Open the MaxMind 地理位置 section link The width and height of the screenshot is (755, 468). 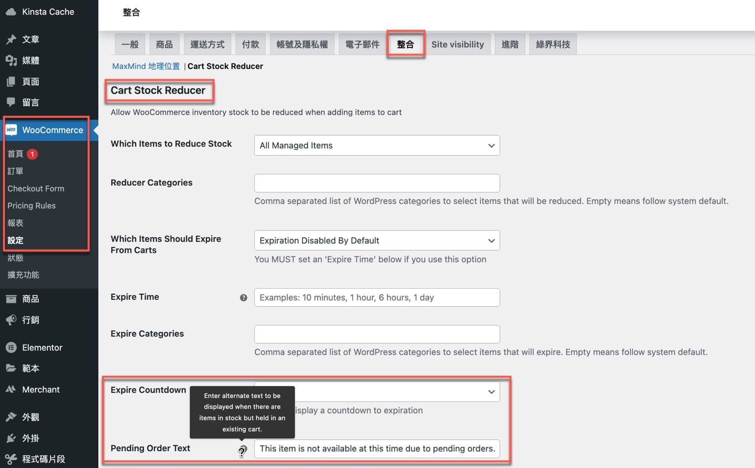point(146,66)
